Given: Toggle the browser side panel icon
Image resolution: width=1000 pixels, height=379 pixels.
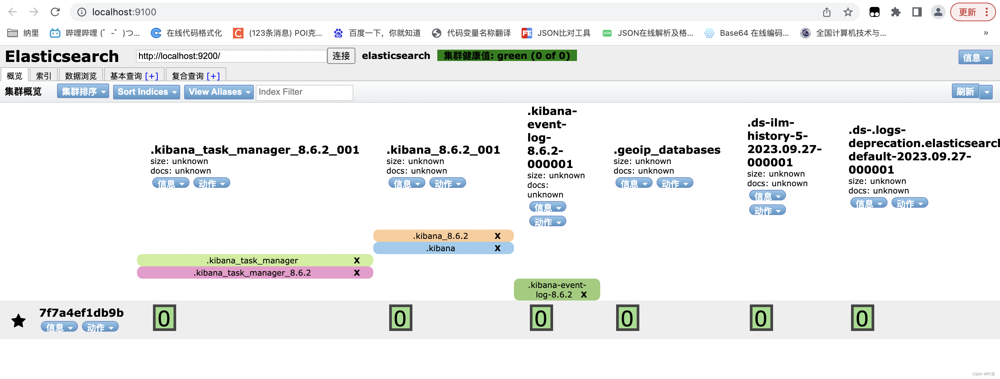Looking at the screenshot, I should click(x=917, y=12).
